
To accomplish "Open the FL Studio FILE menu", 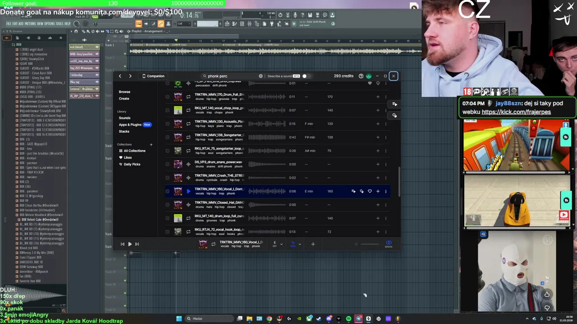I will (9, 23).
